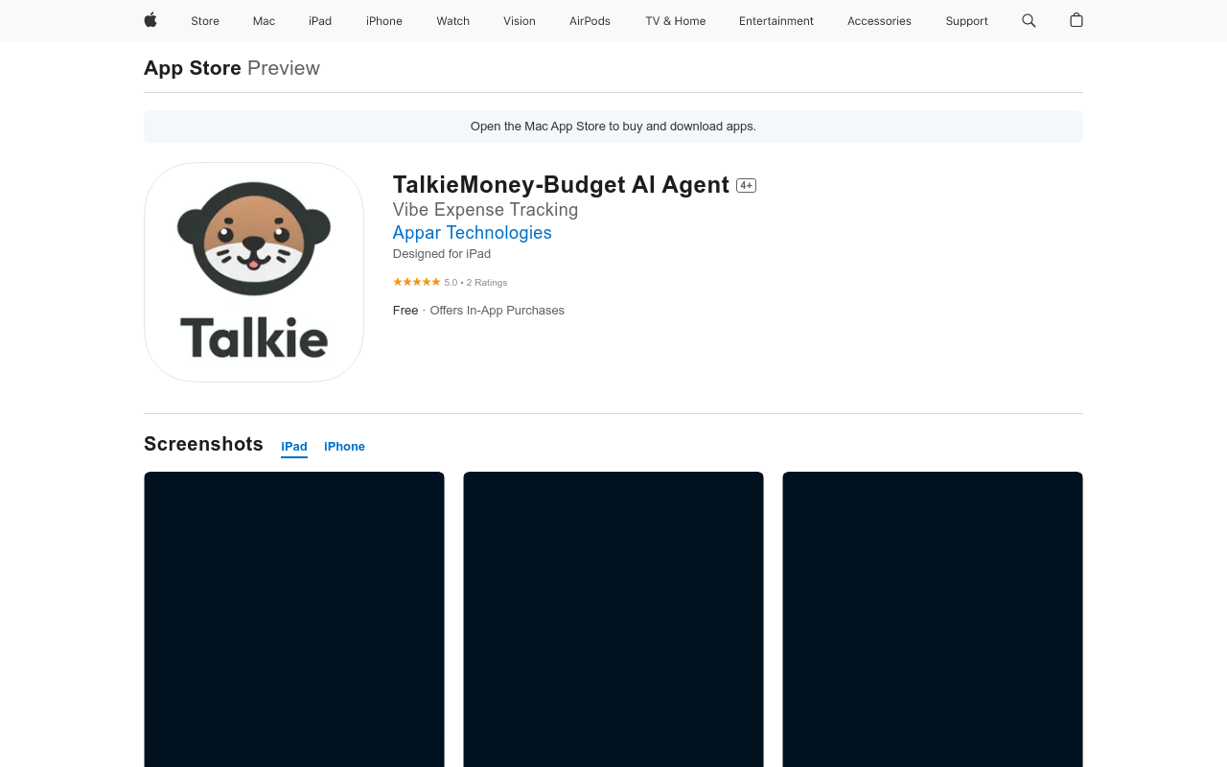Open the iPad nav menu
The height and width of the screenshot is (767, 1227).
[320, 21]
